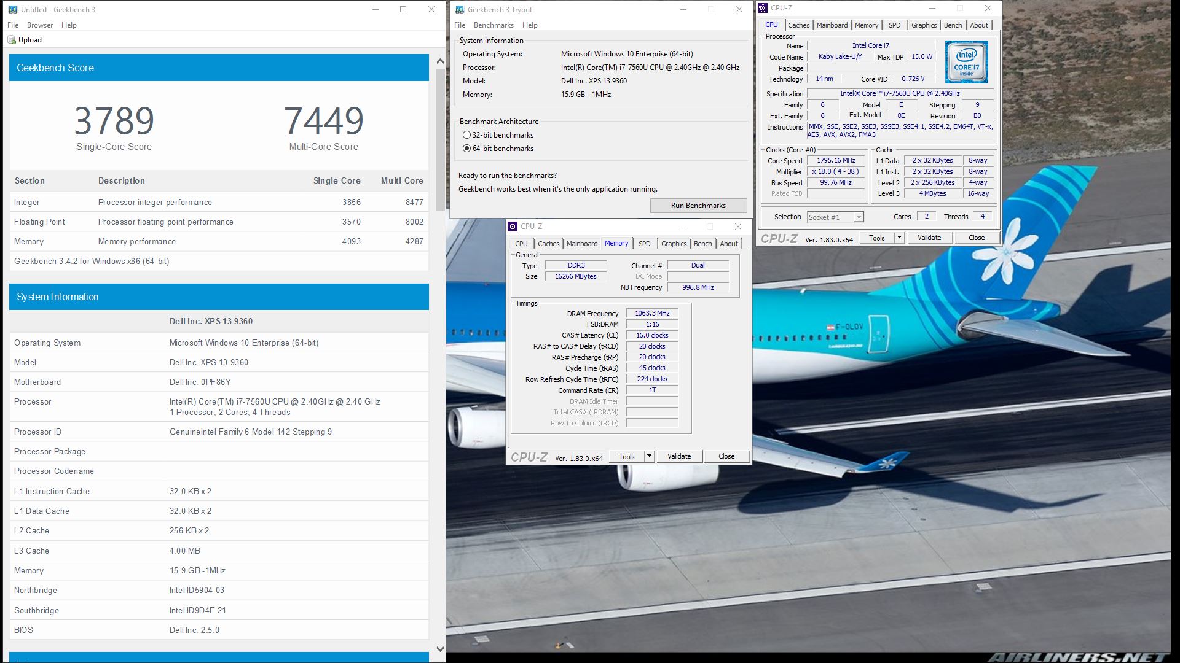Image resolution: width=1180 pixels, height=663 pixels.
Task: Click the CAS# Latency 16.0 clocks field
Action: tap(652, 335)
